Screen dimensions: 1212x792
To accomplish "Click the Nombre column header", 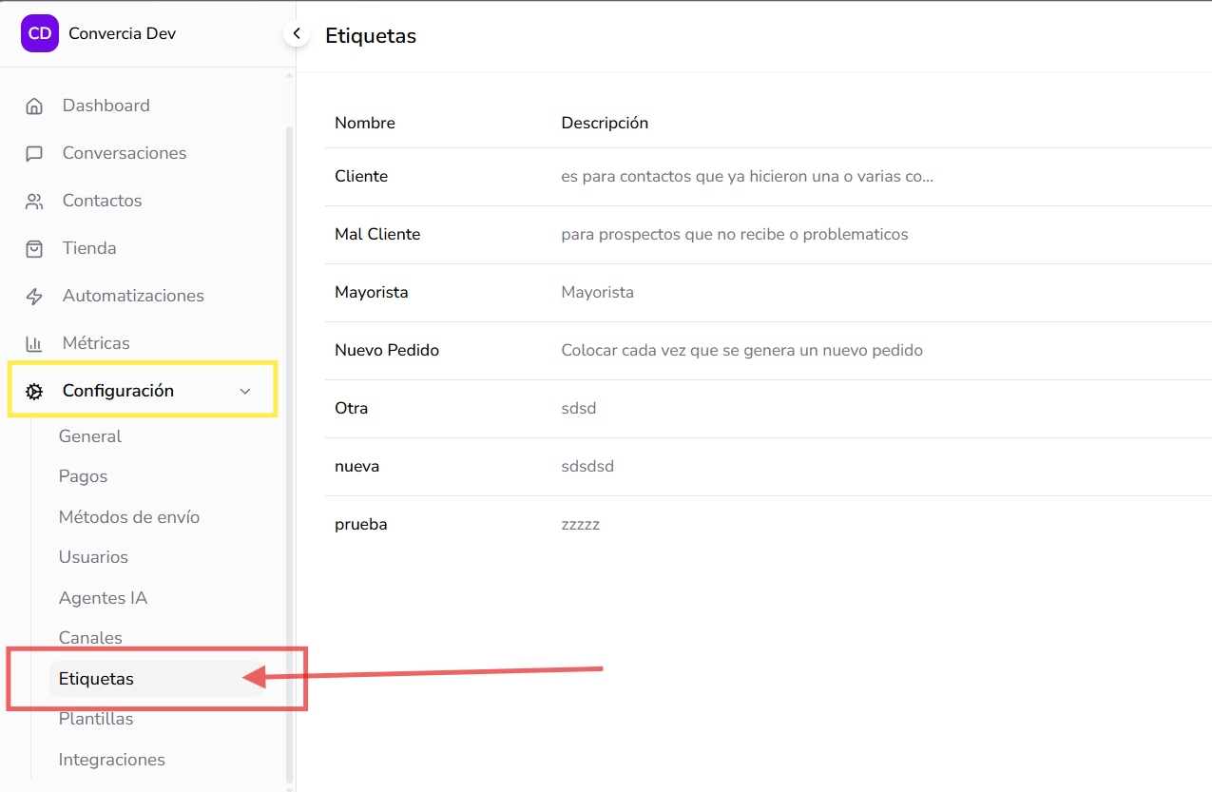I will click(x=365, y=123).
